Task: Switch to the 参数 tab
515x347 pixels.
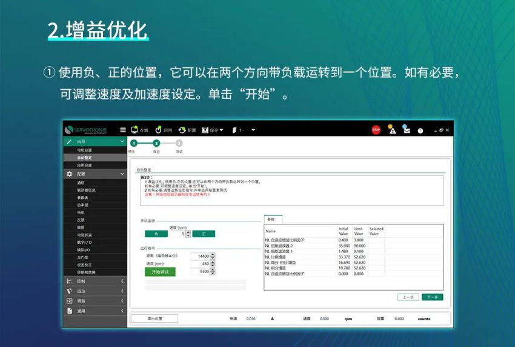Action: (271, 219)
